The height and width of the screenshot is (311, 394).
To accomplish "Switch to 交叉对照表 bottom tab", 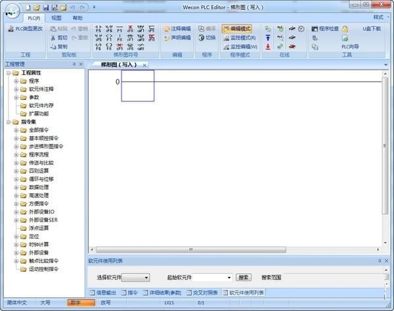I will [202, 293].
